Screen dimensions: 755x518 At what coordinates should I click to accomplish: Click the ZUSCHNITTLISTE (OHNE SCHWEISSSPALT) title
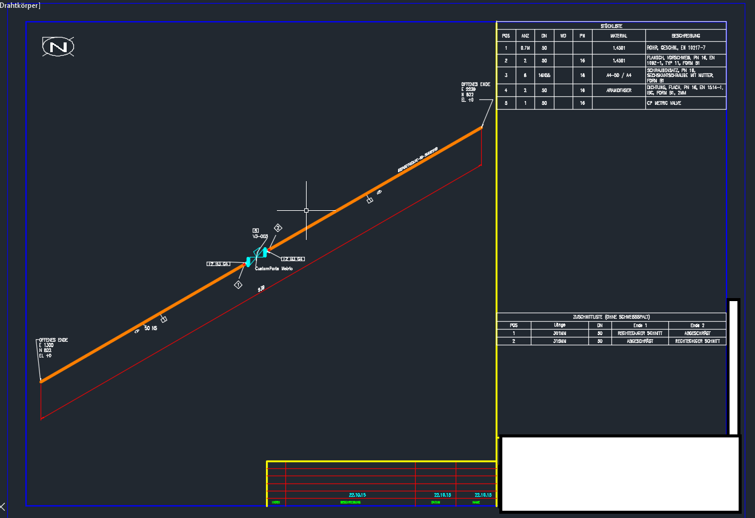click(x=611, y=317)
